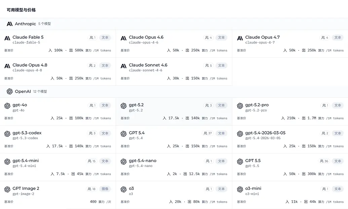Click the model ID claude-opus-4-7

pos(260,43)
